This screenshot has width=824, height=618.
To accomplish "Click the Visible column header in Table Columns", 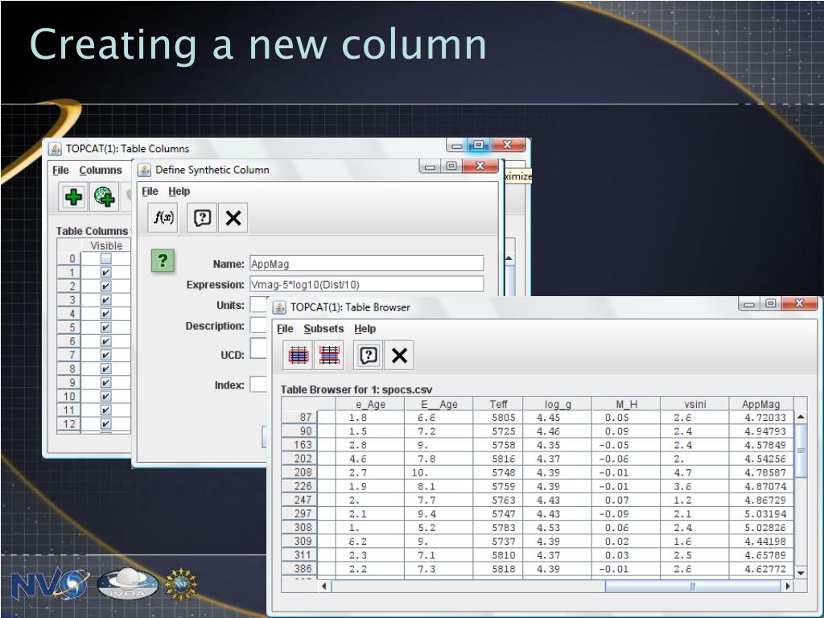I will (106, 246).
